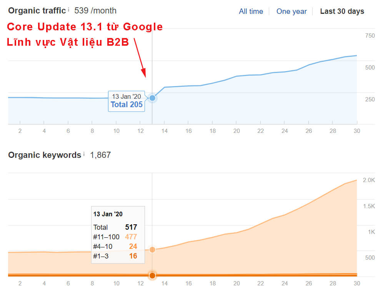The height and width of the screenshot is (290, 383).
Task: Click the info icon beside Organic traffic
Action: click(x=68, y=9)
